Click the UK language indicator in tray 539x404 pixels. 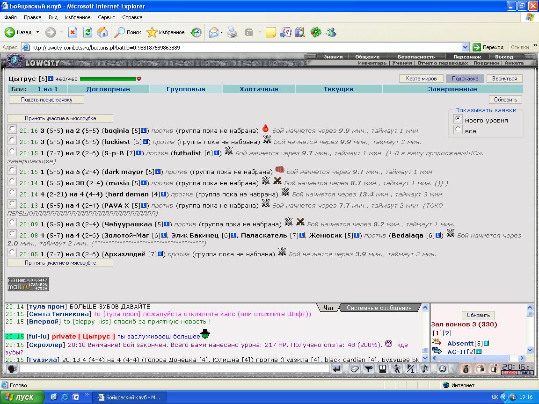[x=495, y=397]
